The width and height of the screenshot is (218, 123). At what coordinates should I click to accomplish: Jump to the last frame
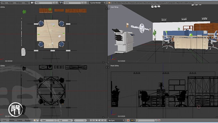point(105,120)
